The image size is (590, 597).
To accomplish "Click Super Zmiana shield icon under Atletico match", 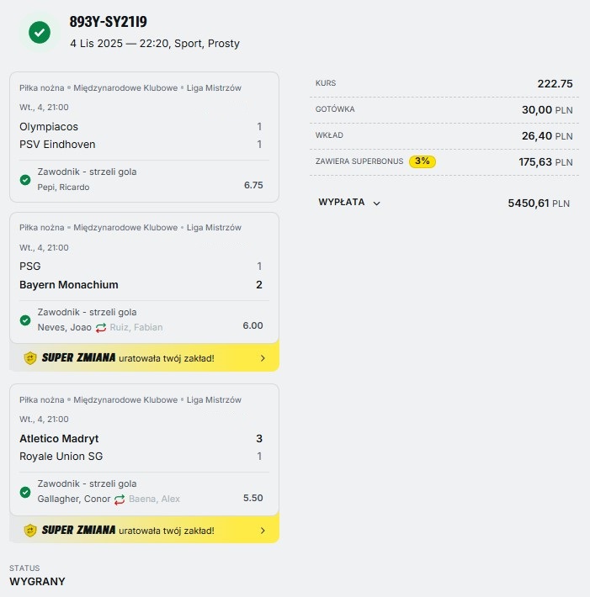I will (30, 530).
